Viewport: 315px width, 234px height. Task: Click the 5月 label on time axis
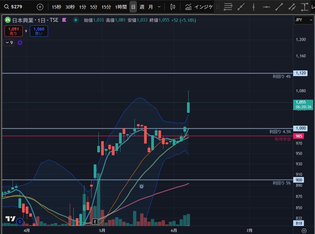pos(102,230)
